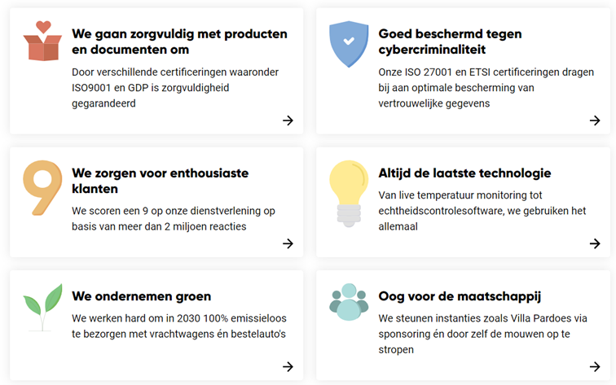Click the blue shield checkmark icon
The image size is (616, 385).
(x=348, y=44)
